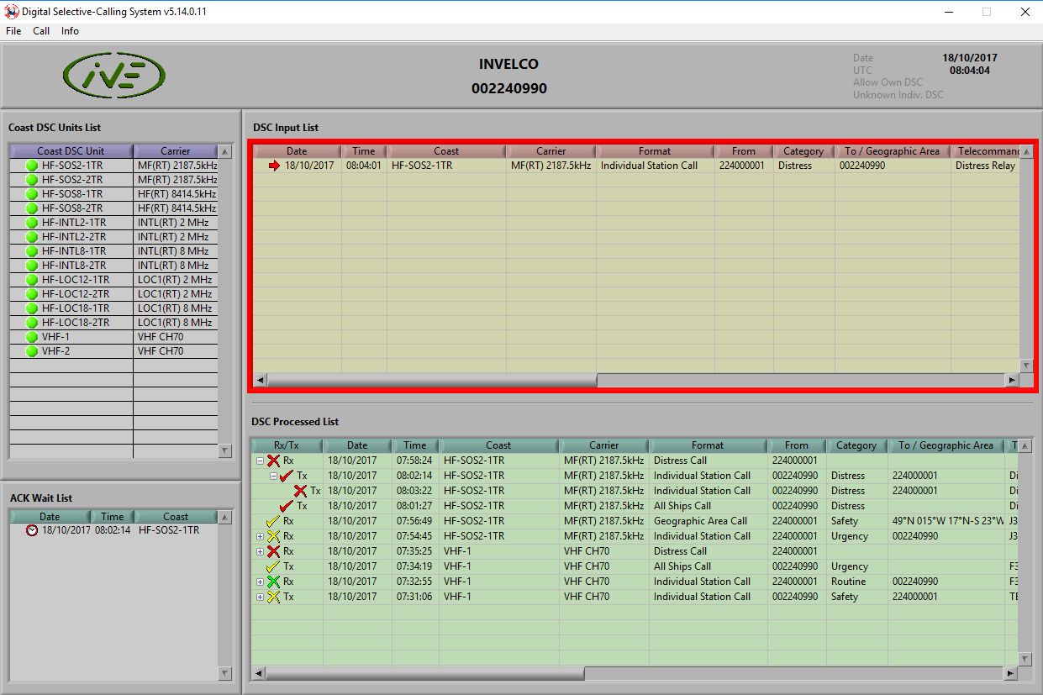This screenshot has width=1043, height=695.
Task: Click the Coast header in ACK Wait List
Action: 176,517
